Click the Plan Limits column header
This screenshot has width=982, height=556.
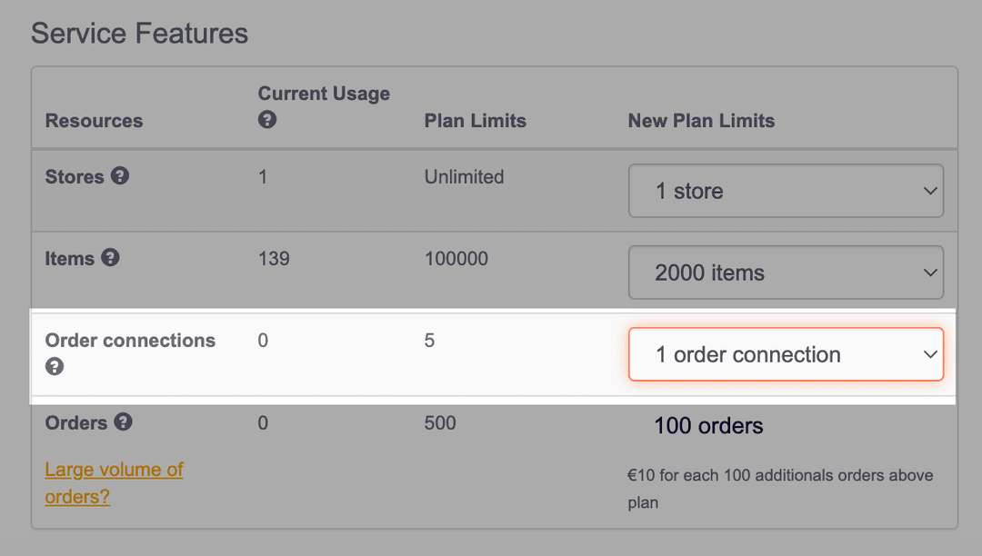pyautogui.click(x=475, y=121)
